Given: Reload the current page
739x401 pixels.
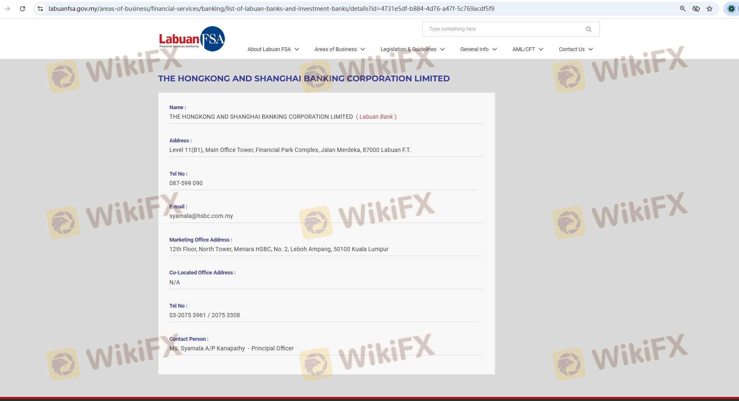Looking at the screenshot, I should (x=22, y=8).
